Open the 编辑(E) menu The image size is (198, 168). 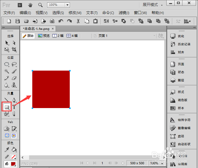[x=25, y=13]
